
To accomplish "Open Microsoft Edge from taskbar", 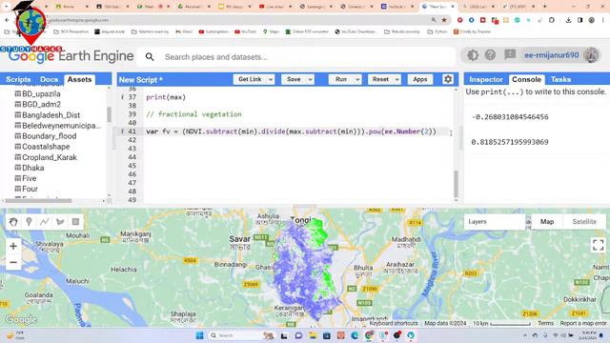I will [x=355, y=335].
